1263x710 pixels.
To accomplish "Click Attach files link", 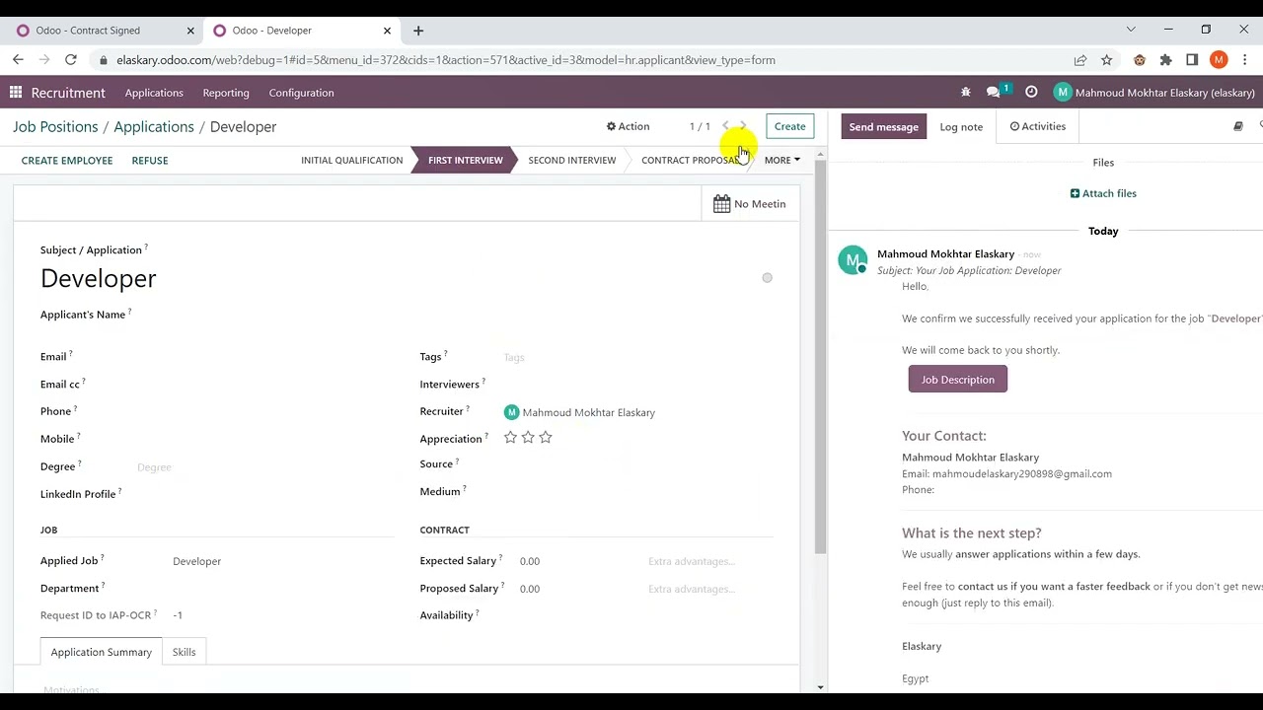I will pyautogui.click(x=1103, y=193).
